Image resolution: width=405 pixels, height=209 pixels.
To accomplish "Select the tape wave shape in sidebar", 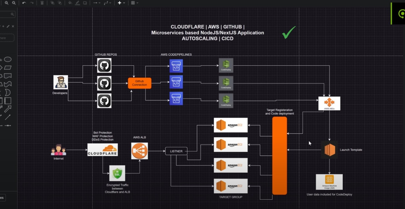I will [8, 84].
